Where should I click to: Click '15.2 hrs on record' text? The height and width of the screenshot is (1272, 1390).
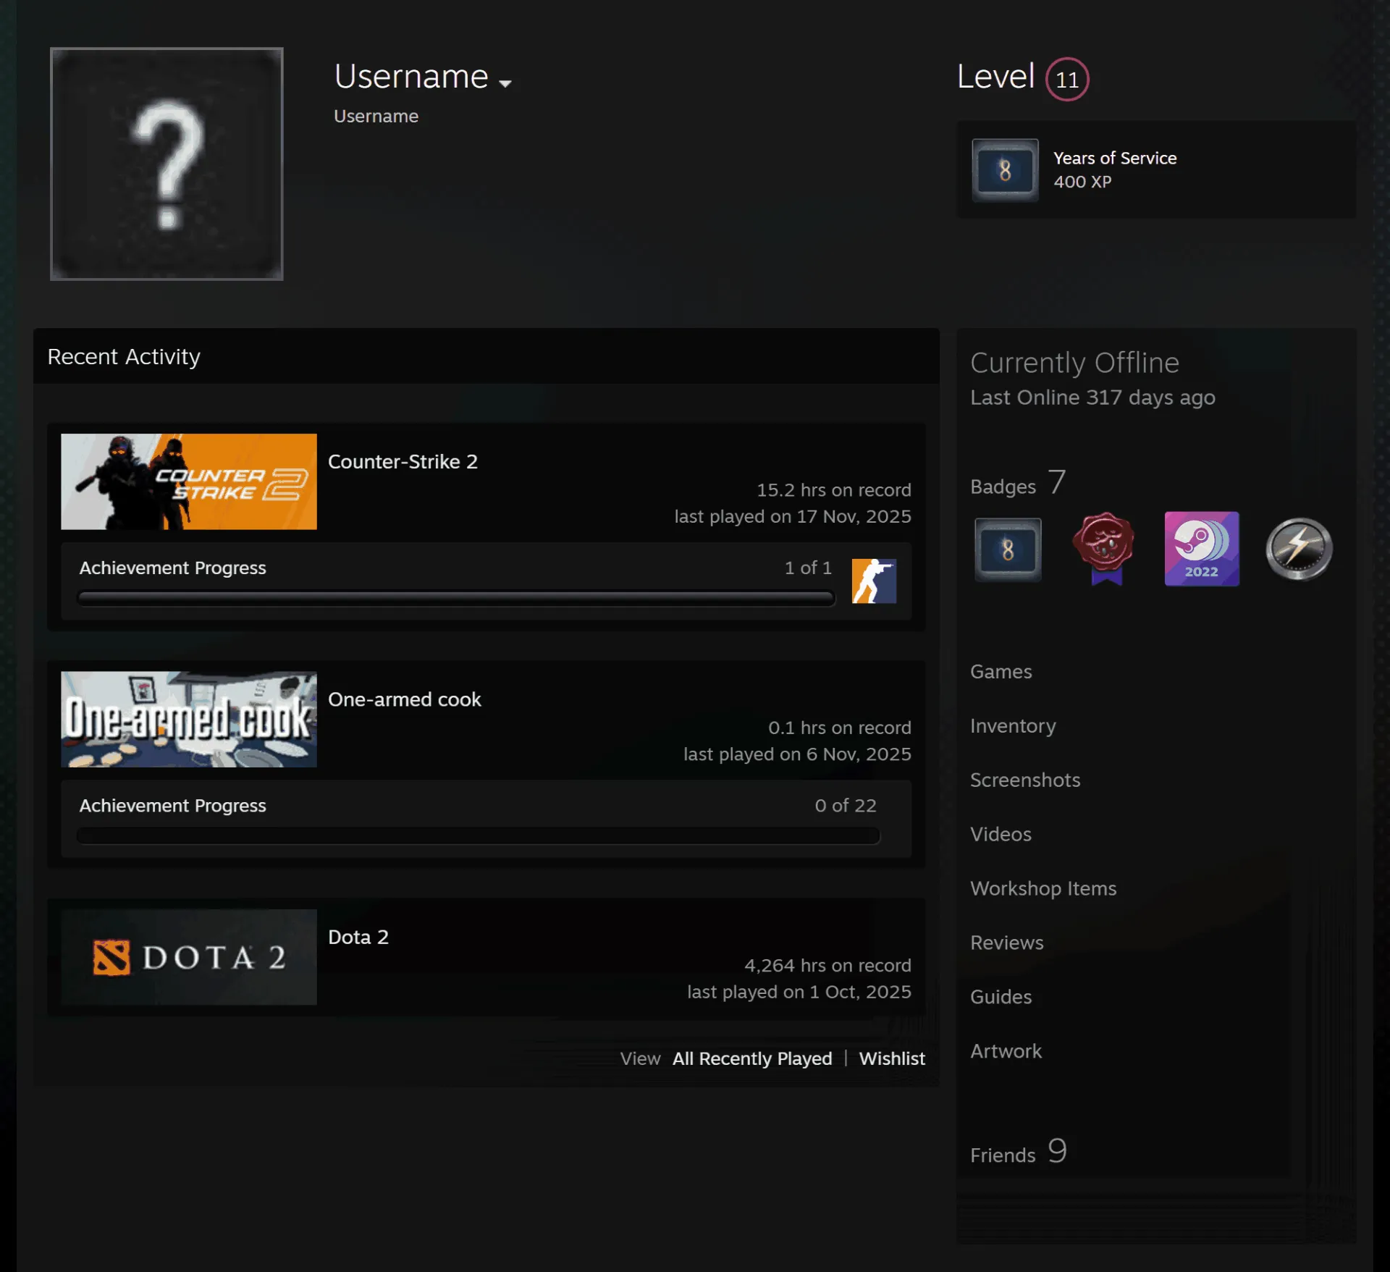click(x=834, y=490)
